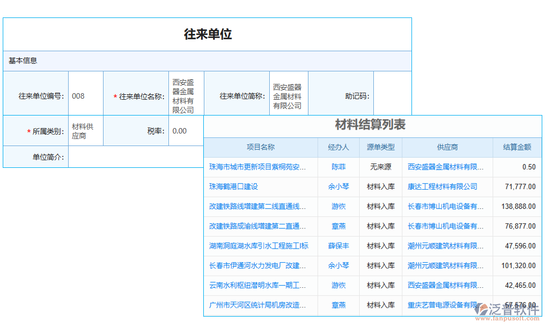Click the 往来单位编号 input showing 008
Image resolution: width=545 pixels, height=327 pixels.
point(86,93)
